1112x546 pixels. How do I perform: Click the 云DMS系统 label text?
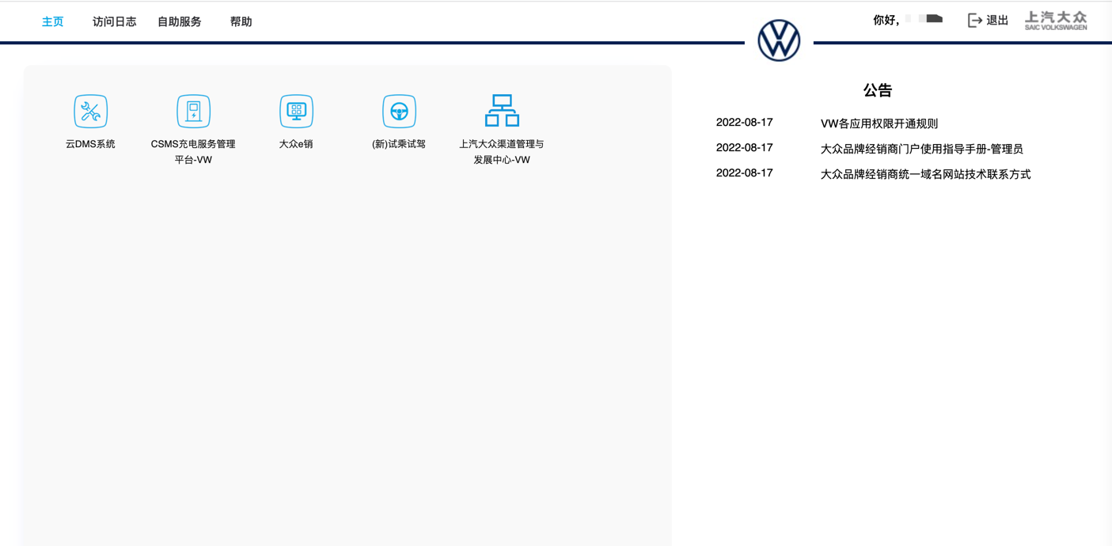pos(90,144)
